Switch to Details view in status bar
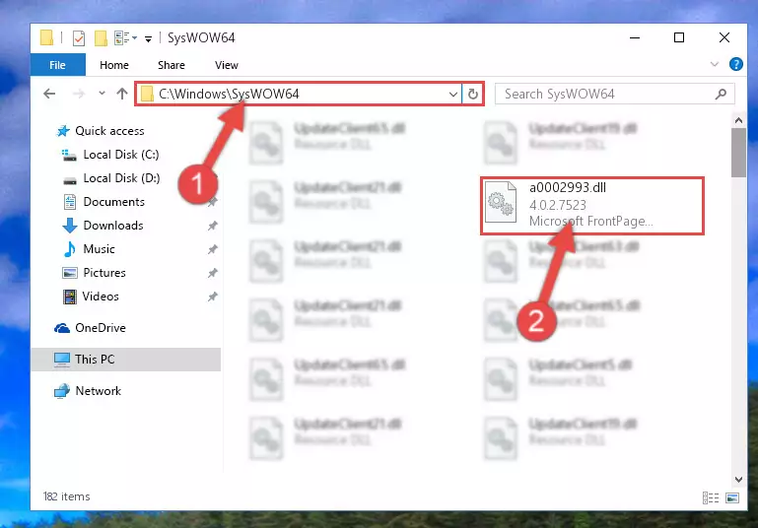Screen dimensions: 758x528 coord(710,497)
